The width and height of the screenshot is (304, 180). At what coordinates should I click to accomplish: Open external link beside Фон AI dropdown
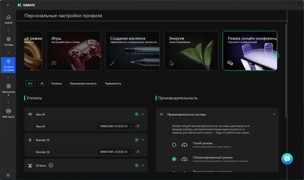coord(138,126)
